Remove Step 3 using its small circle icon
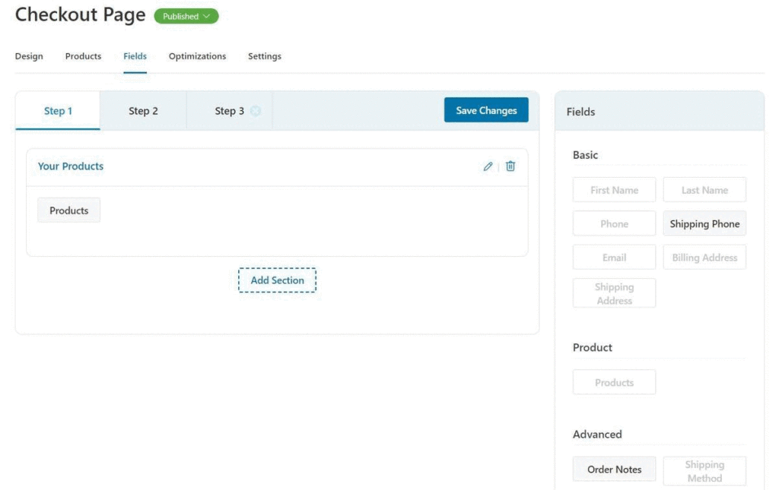This screenshot has width=779, height=490. pyautogui.click(x=256, y=111)
